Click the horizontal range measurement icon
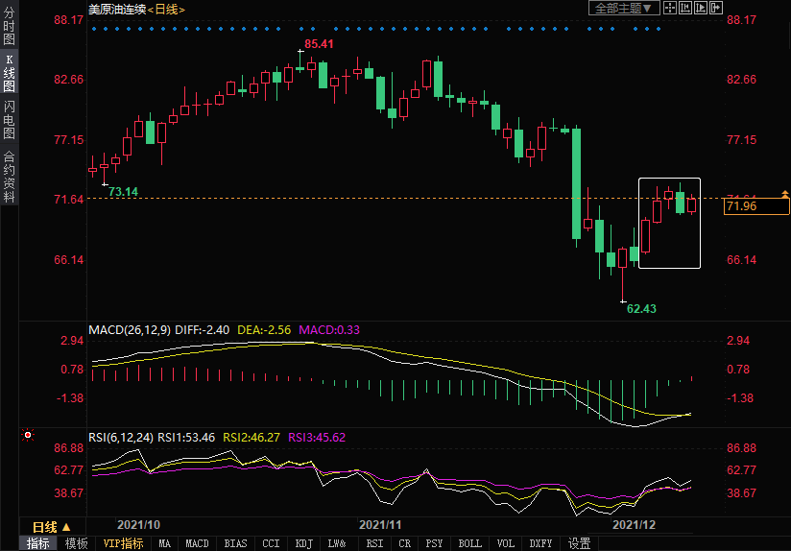791x551 pixels. [683, 9]
